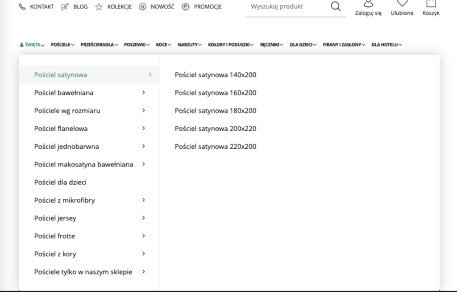Open the BLOG link
This screenshot has width=457, height=292.
coord(80,7)
